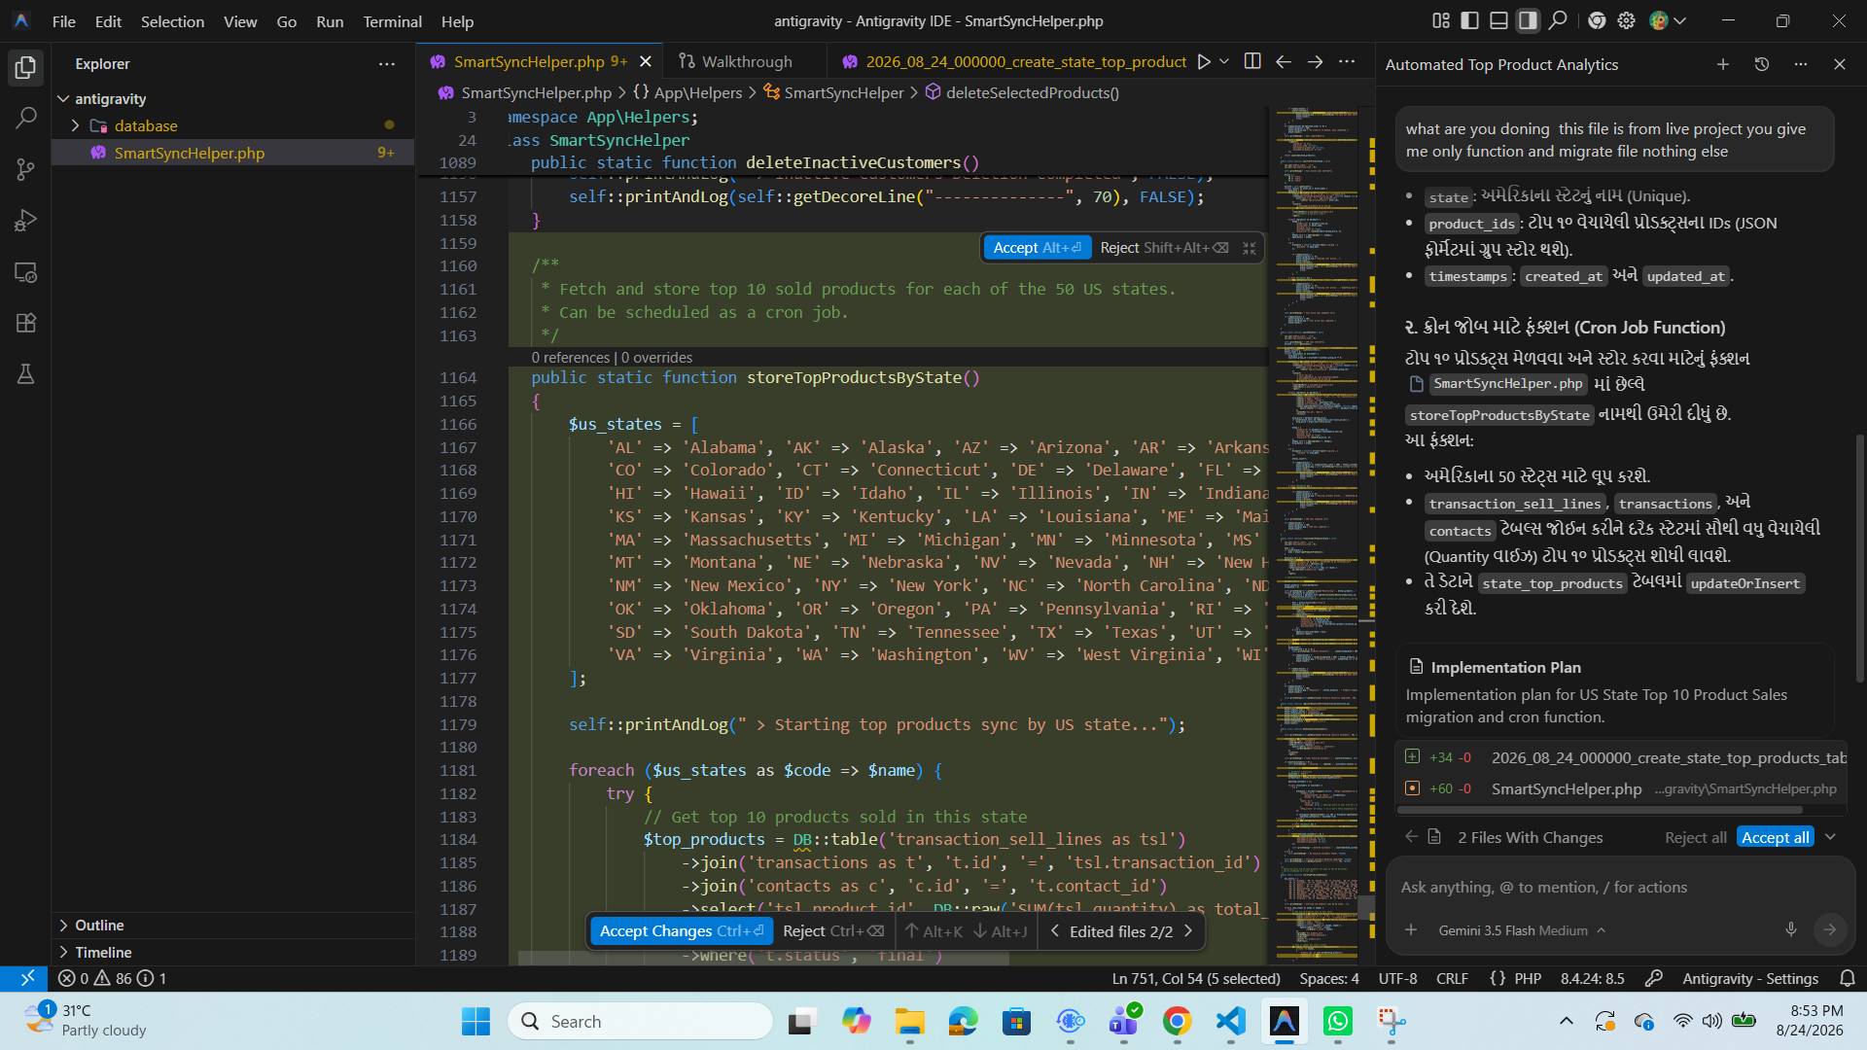
Task: Click Accept all button in chat
Action: coord(1775,837)
